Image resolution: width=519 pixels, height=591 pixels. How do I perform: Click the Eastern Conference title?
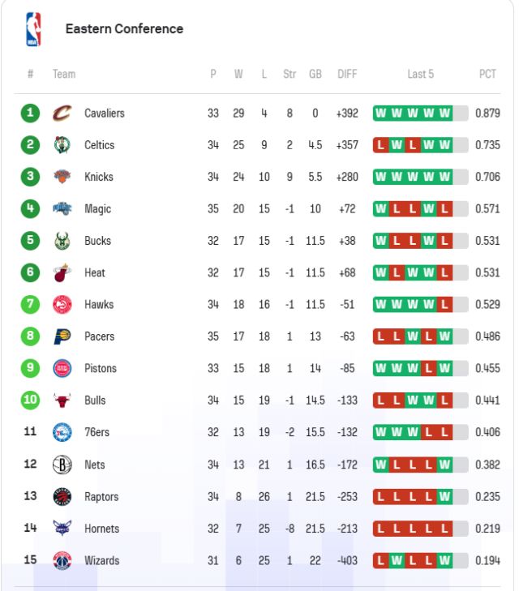pos(124,29)
